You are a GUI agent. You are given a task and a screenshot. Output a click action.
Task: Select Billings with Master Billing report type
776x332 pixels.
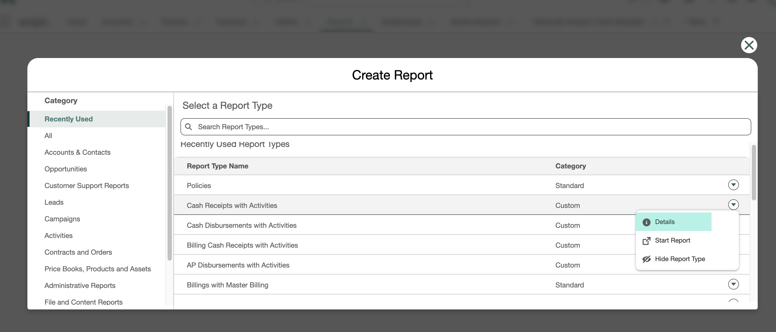tap(227, 285)
